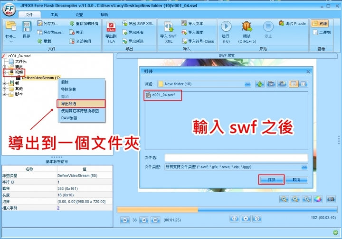Open the 浏览 folder dropdown in dialog
This screenshot has width=342, height=239.
pos(247,84)
